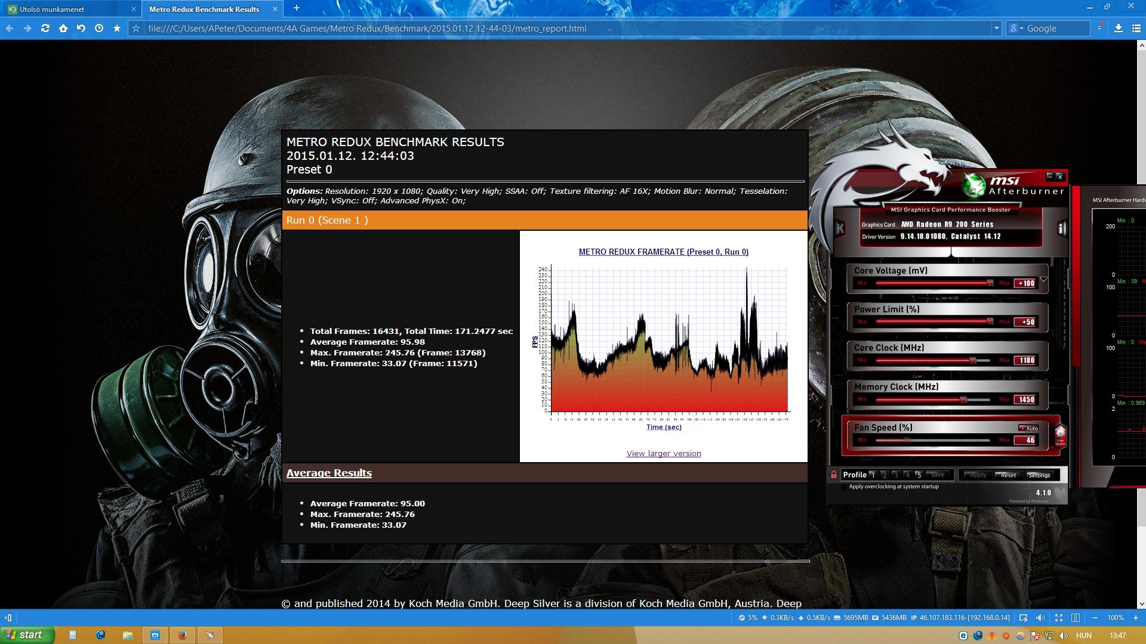Viewport: 1146px width, 644px height.
Task: Select Afterburner profile 2
Action: tap(885, 475)
